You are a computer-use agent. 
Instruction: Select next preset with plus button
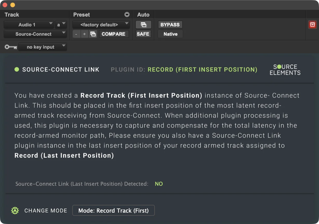click(x=84, y=34)
